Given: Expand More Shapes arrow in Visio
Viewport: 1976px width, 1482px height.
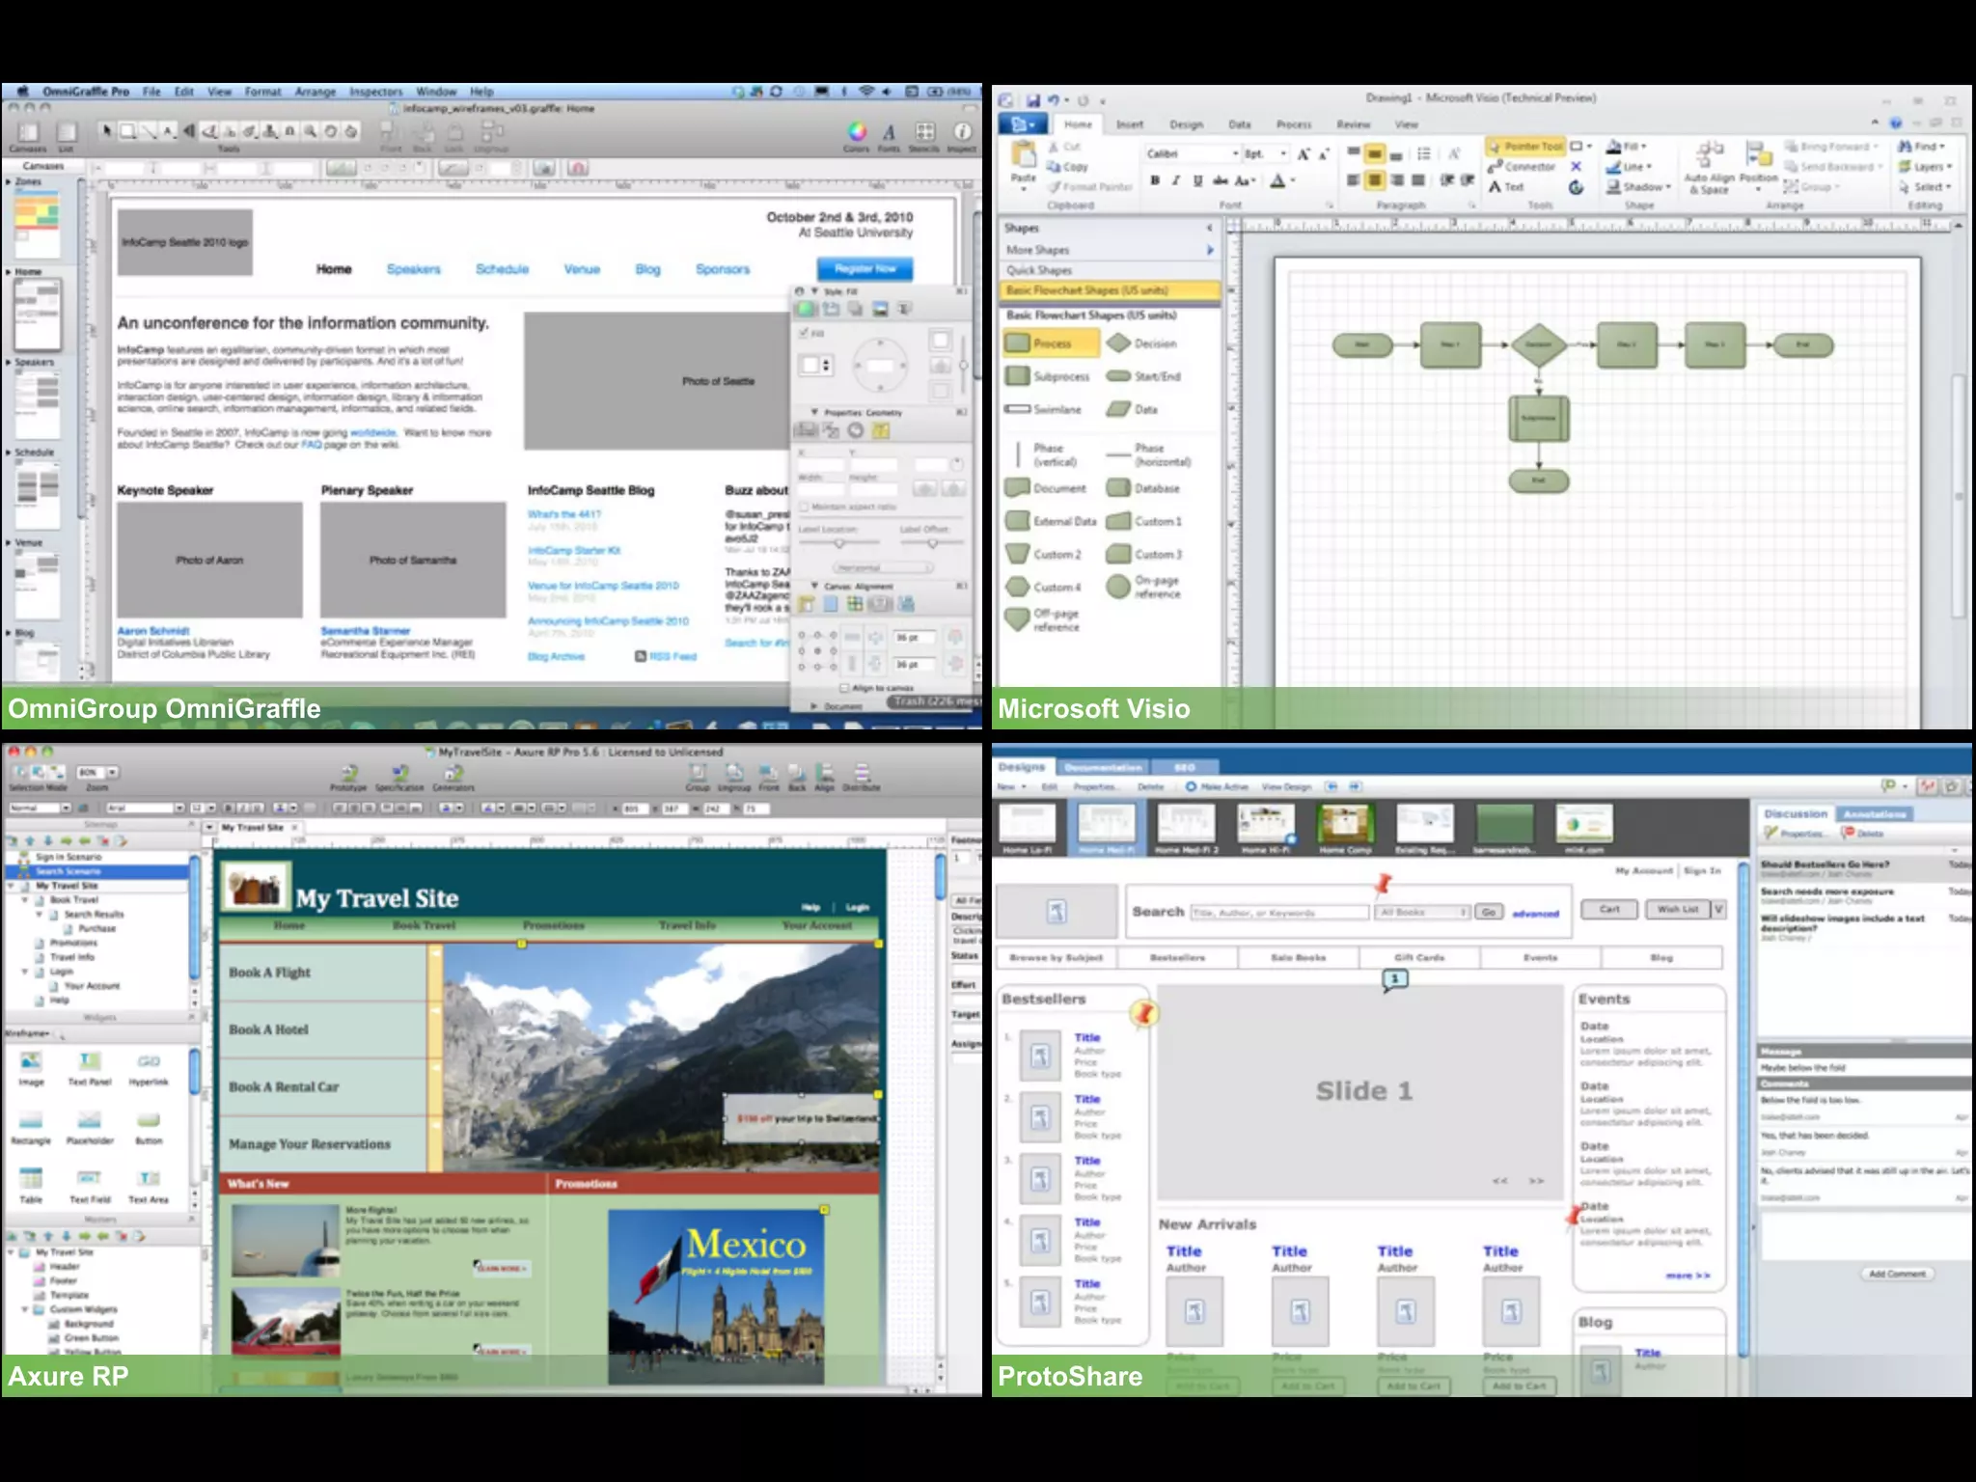Looking at the screenshot, I should (x=1210, y=250).
